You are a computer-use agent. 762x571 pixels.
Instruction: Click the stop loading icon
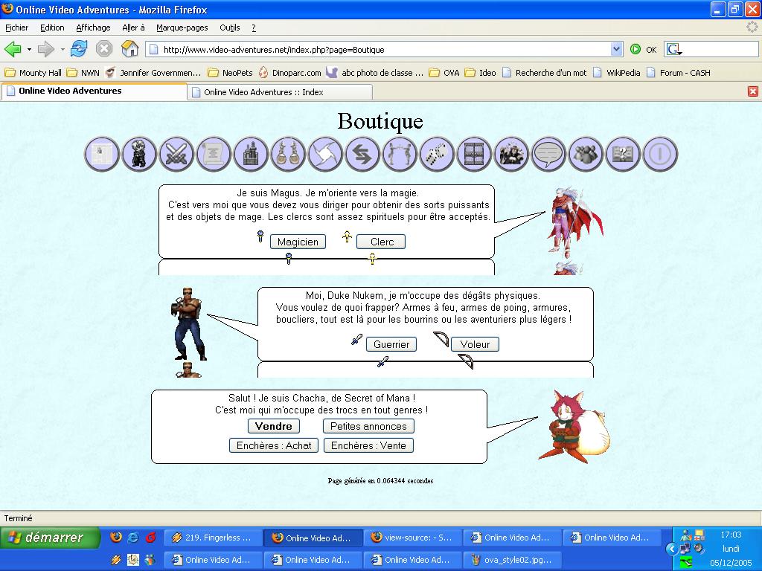104,49
